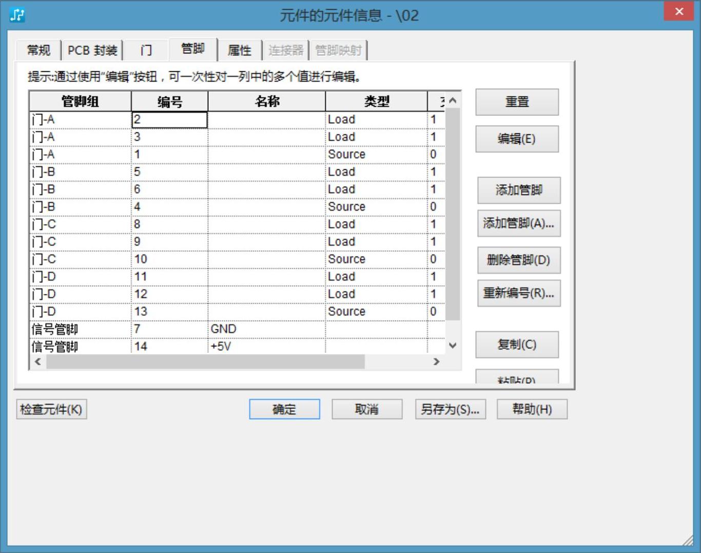Click the 另存为(S)... button

click(x=450, y=409)
